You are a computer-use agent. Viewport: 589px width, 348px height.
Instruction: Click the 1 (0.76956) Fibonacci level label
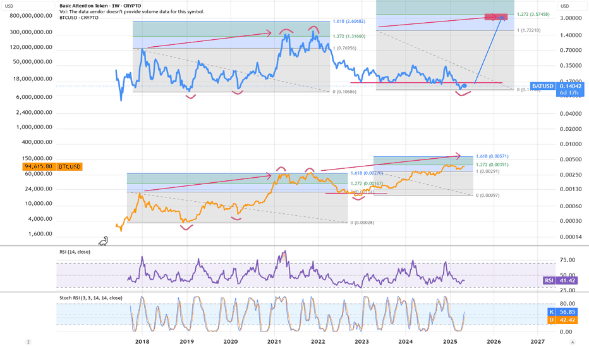[x=344, y=48]
